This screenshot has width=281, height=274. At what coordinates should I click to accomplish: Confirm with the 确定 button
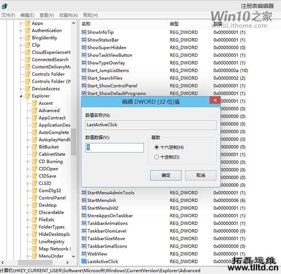coord(166,175)
